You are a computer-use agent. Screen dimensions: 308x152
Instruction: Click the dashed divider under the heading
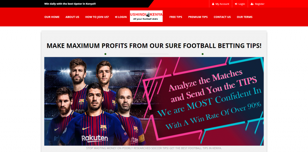coord(154,54)
